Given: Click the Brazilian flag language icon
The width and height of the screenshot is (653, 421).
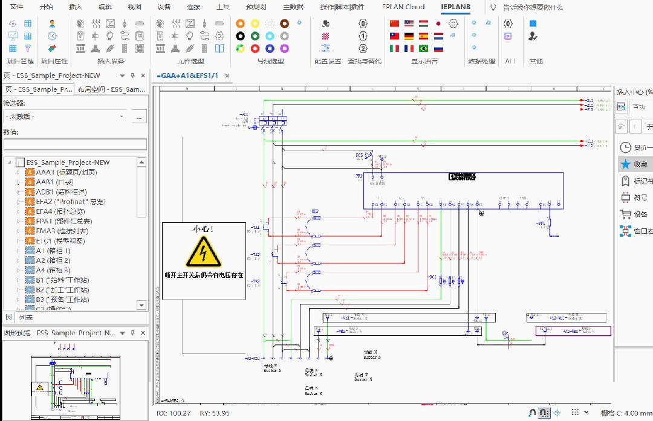Looking at the screenshot, I should [x=424, y=49].
